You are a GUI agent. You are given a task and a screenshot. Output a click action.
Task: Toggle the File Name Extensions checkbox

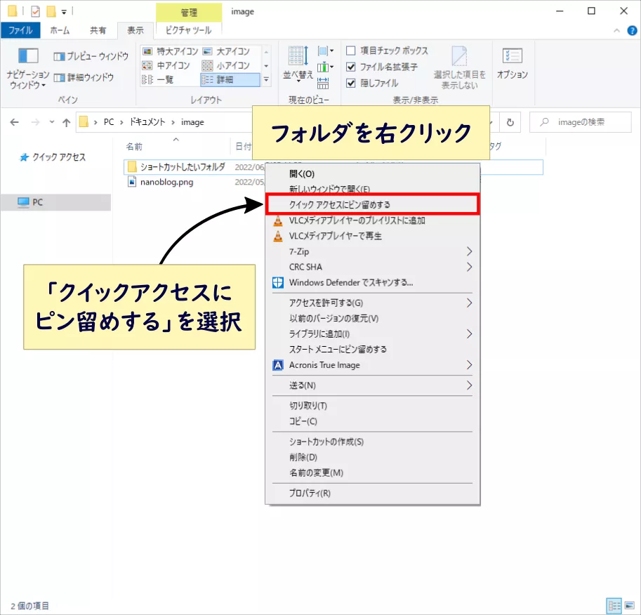(351, 67)
